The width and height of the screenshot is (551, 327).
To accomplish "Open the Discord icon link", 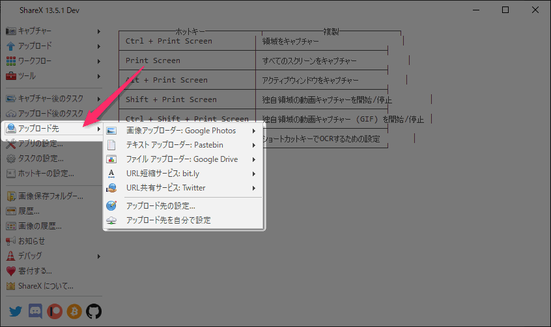I will 35,311.
